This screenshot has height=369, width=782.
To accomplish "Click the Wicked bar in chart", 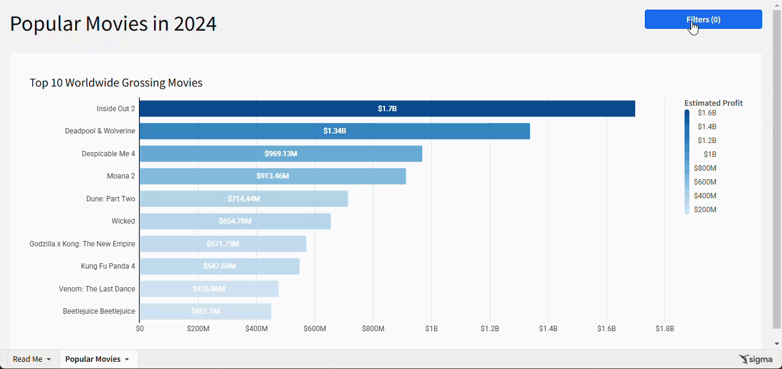I will pyautogui.click(x=235, y=221).
